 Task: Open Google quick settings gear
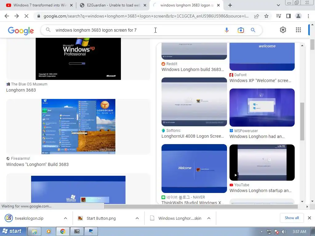[x=283, y=30]
